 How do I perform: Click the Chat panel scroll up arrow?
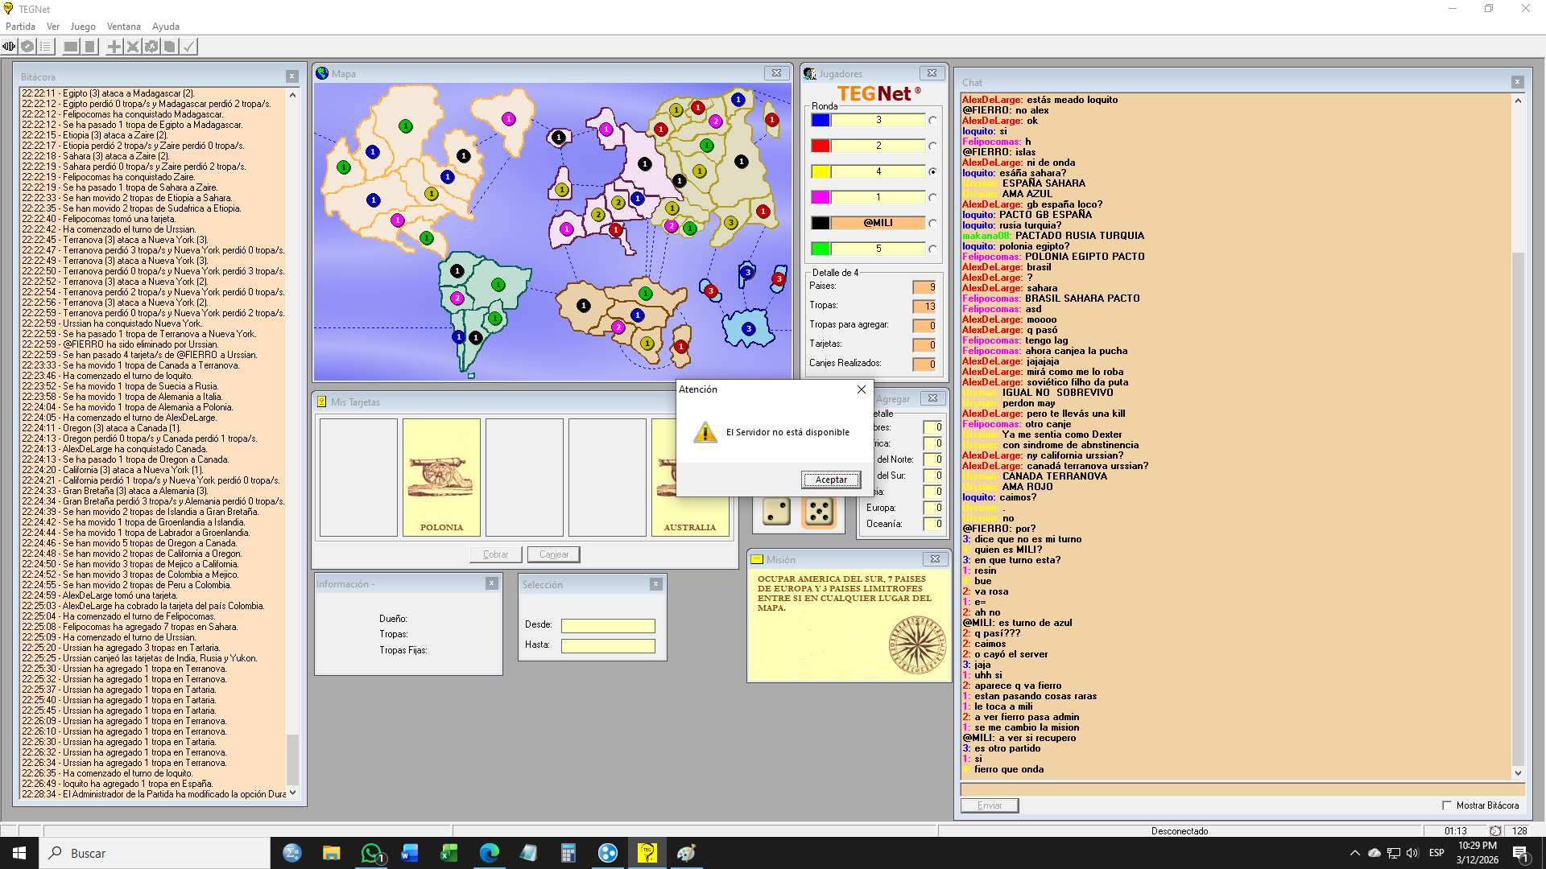tap(1518, 101)
